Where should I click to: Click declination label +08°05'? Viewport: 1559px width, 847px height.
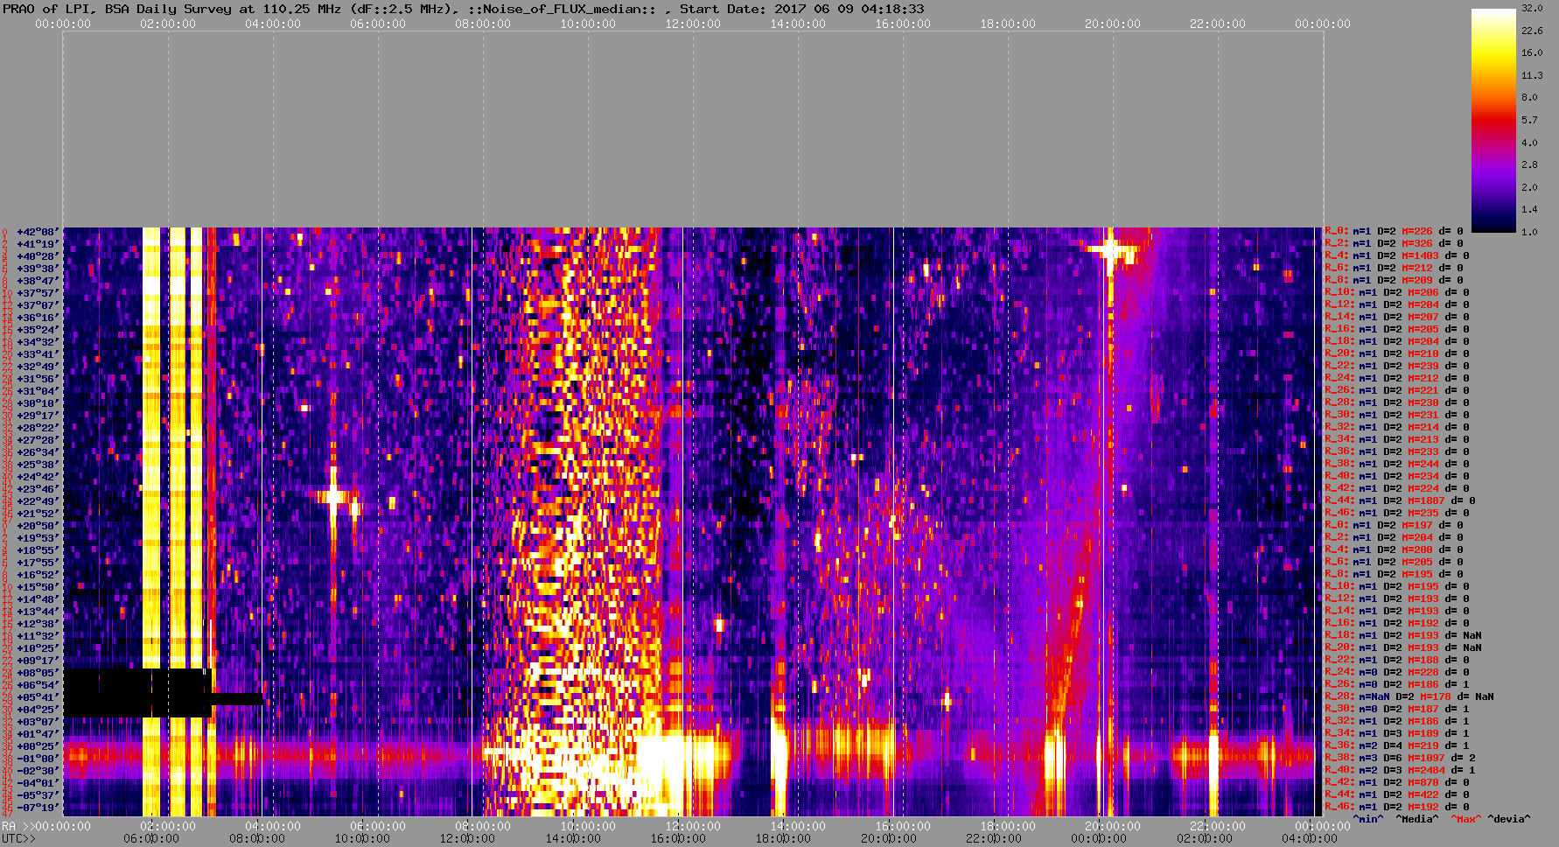38,673
